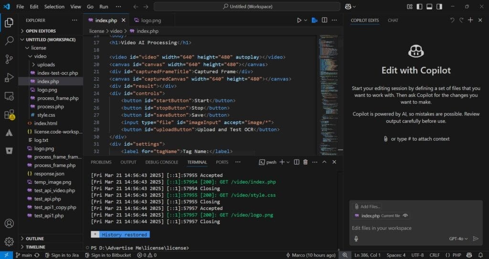The width and height of the screenshot is (489, 259).
Task: Toggle the bottom panel layout button
Action: [x=429, y=7]
